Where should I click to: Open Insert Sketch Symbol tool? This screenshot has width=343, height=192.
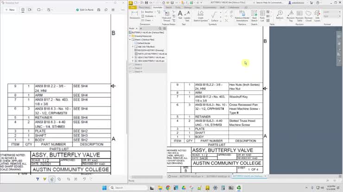(201, 16)
